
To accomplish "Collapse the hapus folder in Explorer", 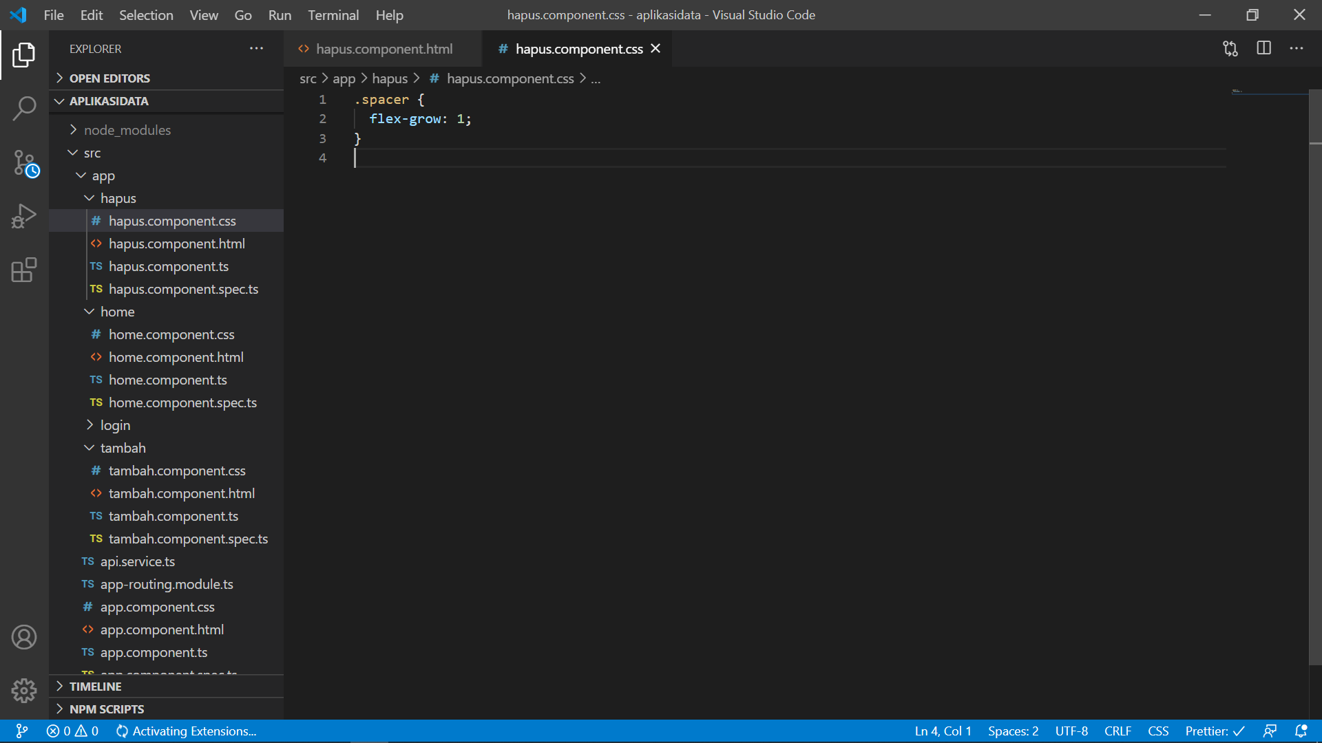I will [88, 197].
